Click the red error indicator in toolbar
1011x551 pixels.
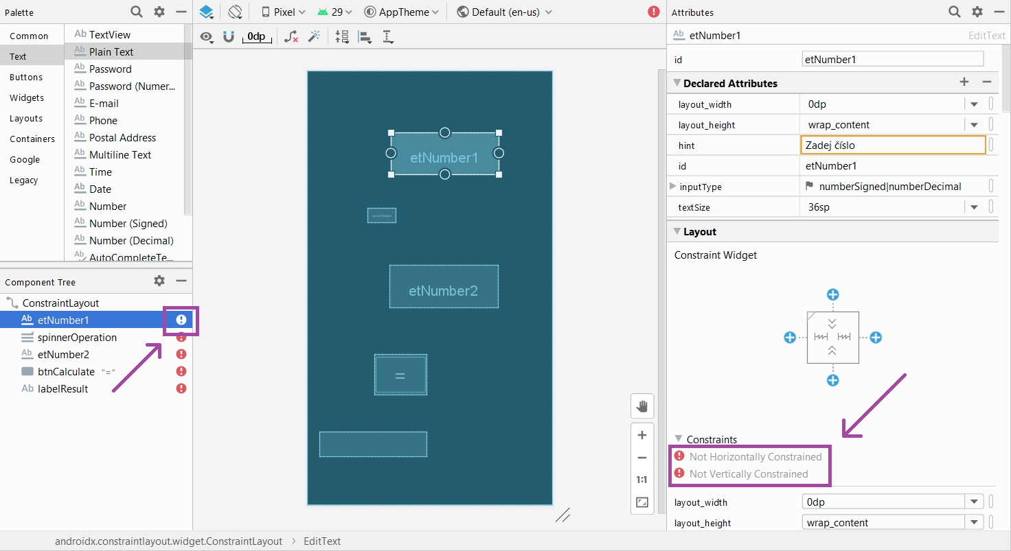click(x=653, y=12)
